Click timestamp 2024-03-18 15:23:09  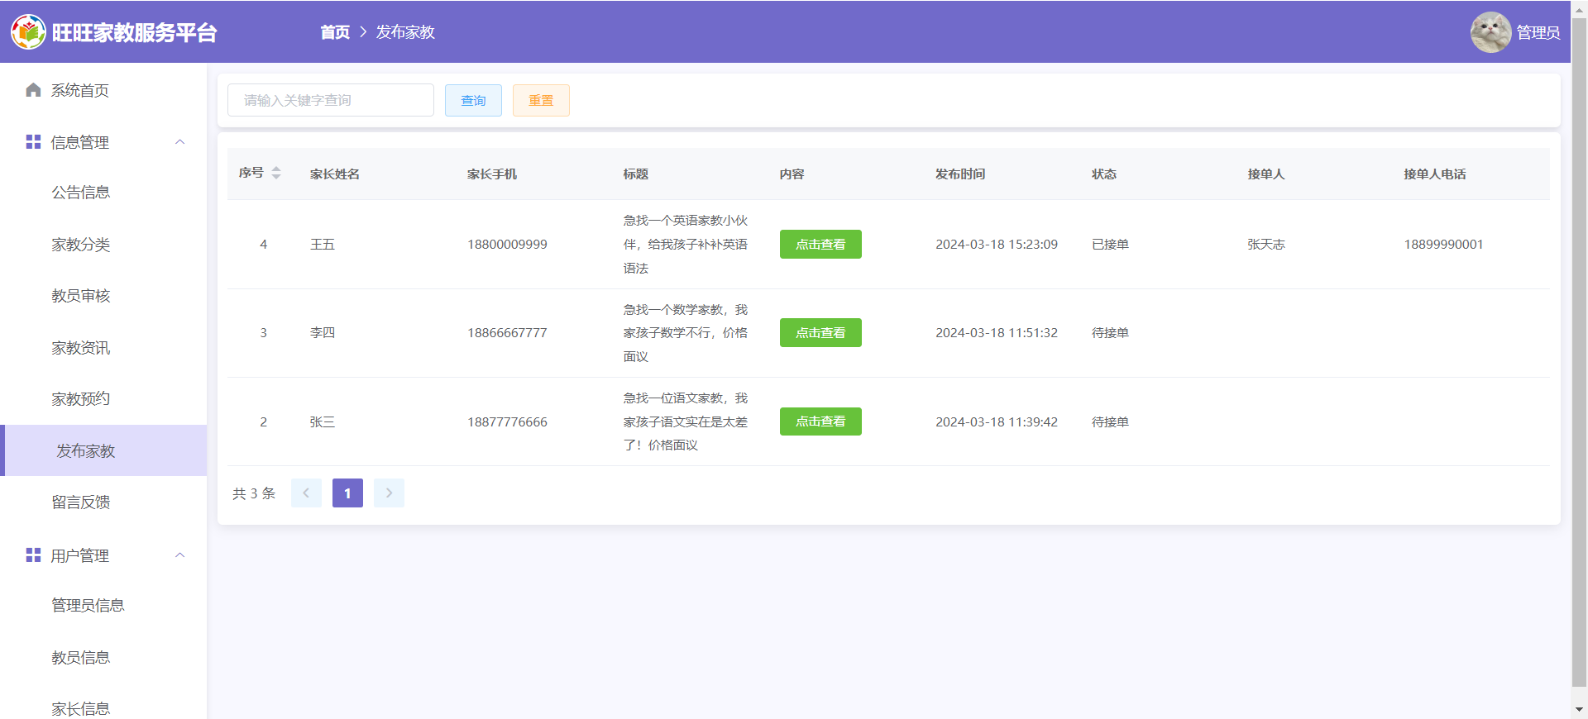pyautogui.click(x=997, y=245)
